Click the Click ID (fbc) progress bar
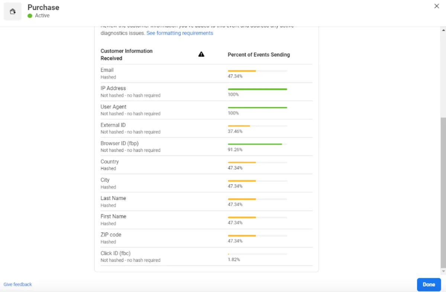This screenshot has height=292, width=446. point(257,254)
